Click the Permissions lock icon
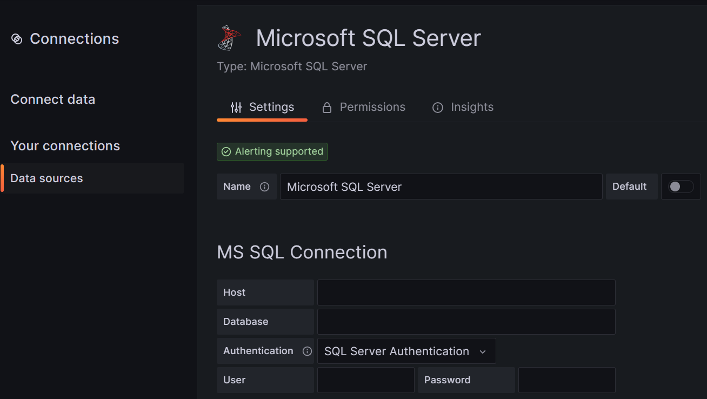The height and width of the screenshot is (399, 707). [326, 108]
